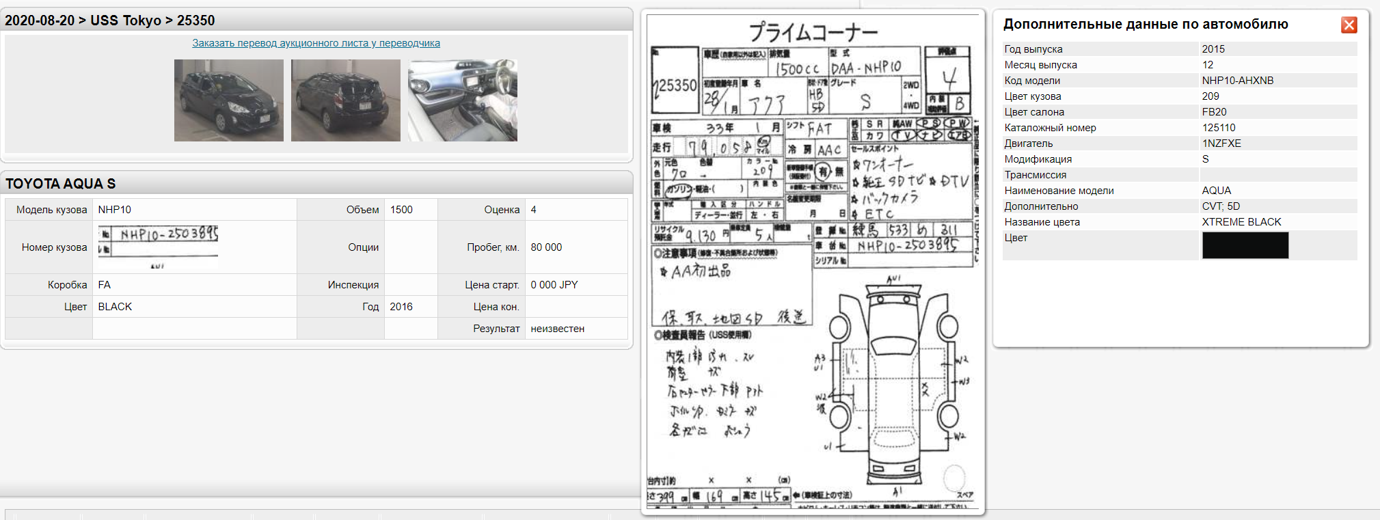This screenshot has height=520, width=1380.
Task: Select the model code NHP10-AHXNB
Action: pyautogui.click(x=1238, y=81)
